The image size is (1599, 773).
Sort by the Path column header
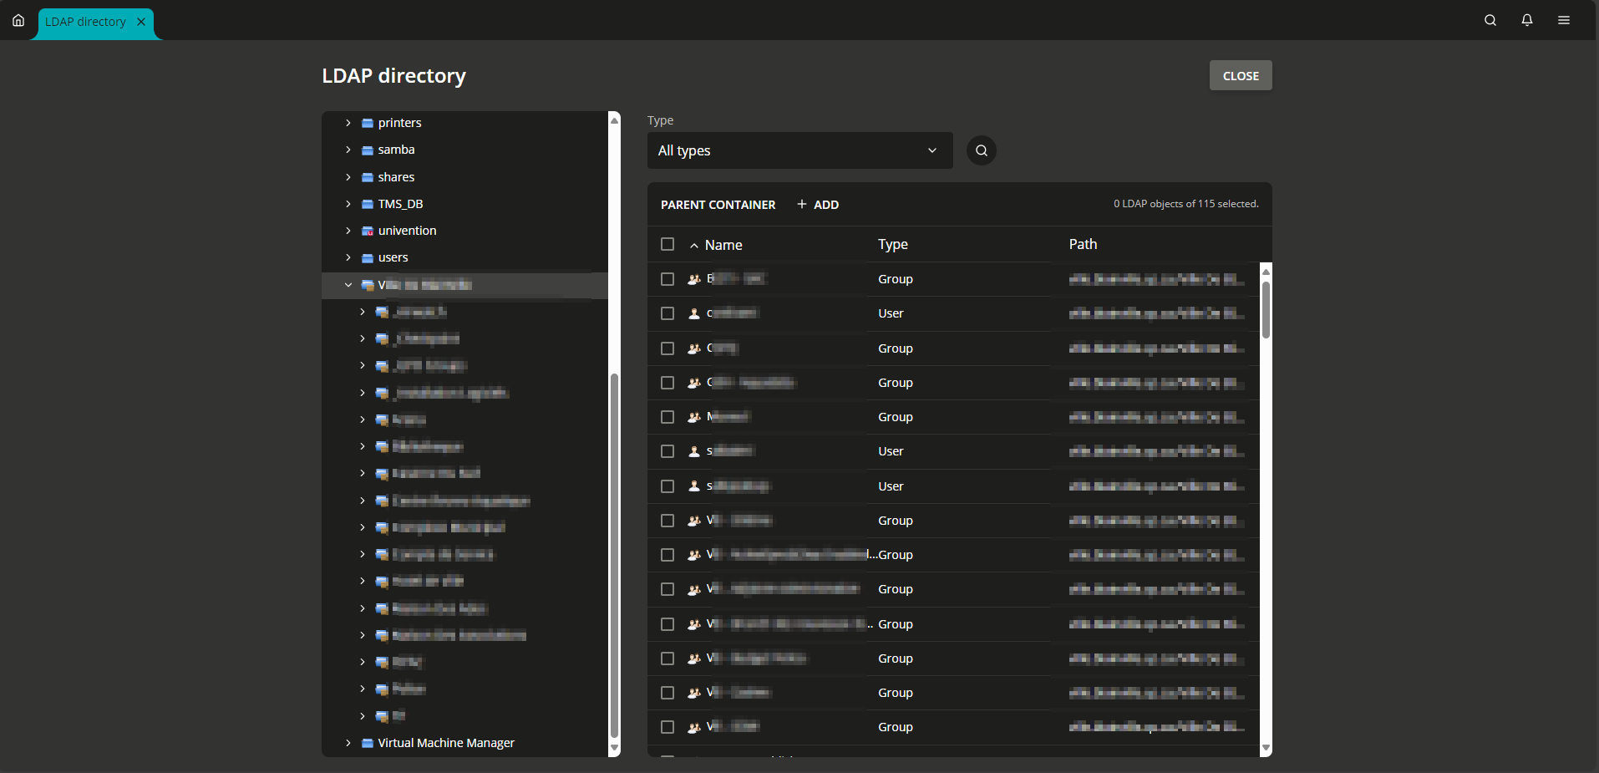(x=1083, y=244)
